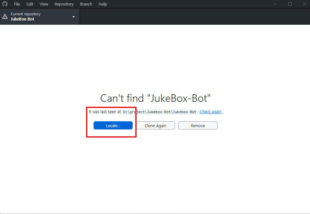Click the Check again link
This screenshot has width=310, height=214.
pos(211,112)
